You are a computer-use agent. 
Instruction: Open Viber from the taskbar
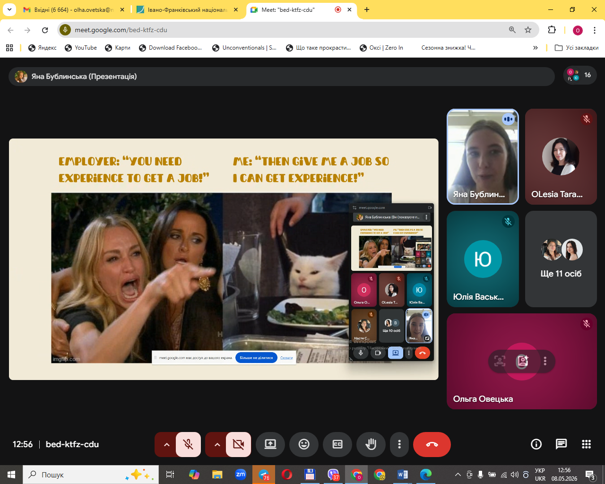333,475
